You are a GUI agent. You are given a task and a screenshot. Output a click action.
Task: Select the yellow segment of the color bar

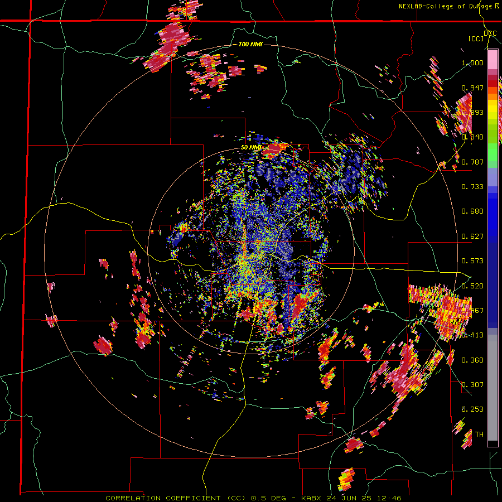(493, 109)
